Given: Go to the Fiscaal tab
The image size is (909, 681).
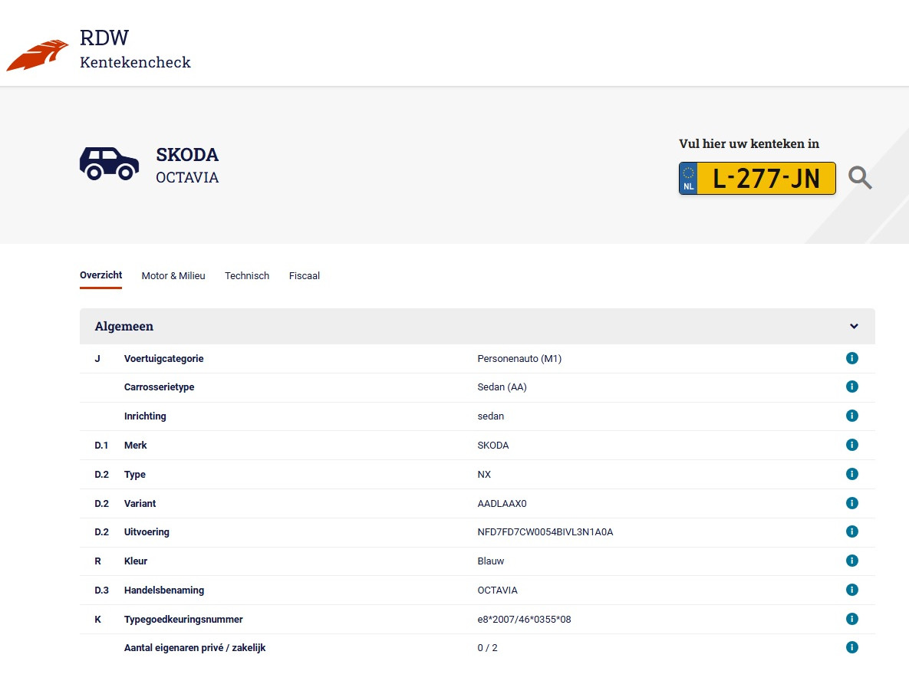Looking at the screenshot, I should 305,276.
